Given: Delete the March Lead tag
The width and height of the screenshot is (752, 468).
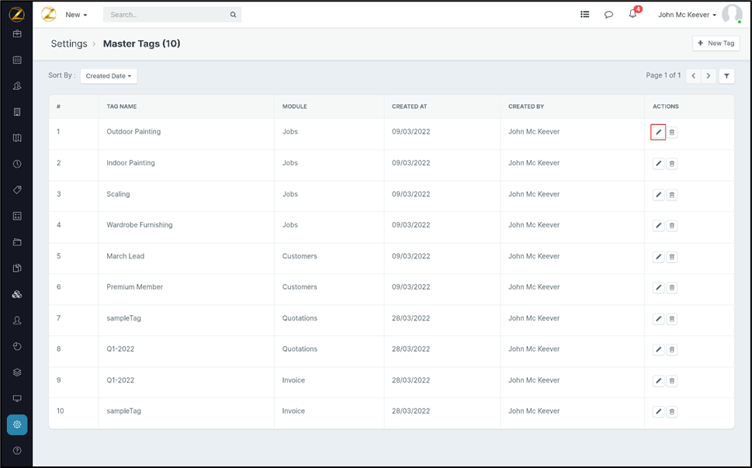Looking at the screenshot, I should pyautogui.click(x=672, y=257).
